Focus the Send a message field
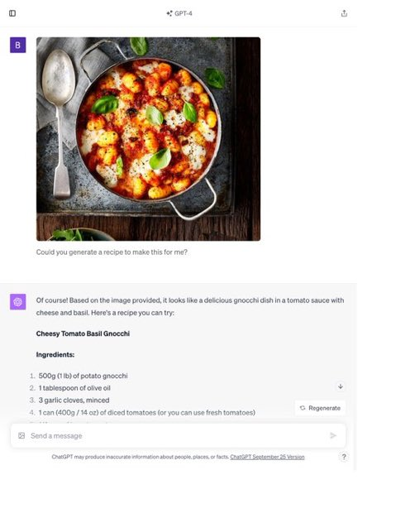Viewport: 396px width, 523px height. pyautogui.click(x=179, y=435)
